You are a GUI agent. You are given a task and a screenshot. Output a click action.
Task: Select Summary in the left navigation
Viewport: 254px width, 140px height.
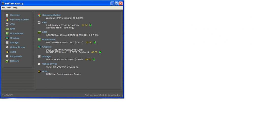click(15, 15)
